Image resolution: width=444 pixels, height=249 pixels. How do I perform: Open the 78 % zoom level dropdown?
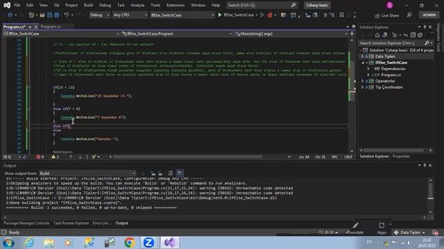point(12,157)
